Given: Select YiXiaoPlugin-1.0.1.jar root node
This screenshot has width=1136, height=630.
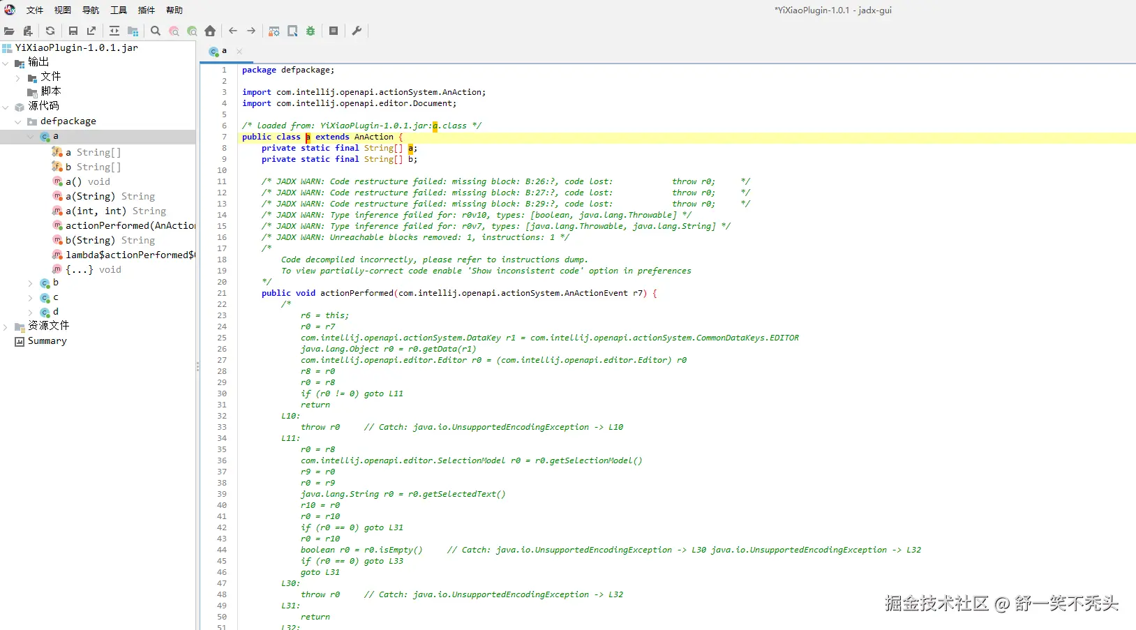Looking at the screenshot, I should pyautogui.click(x=77, y=48).
